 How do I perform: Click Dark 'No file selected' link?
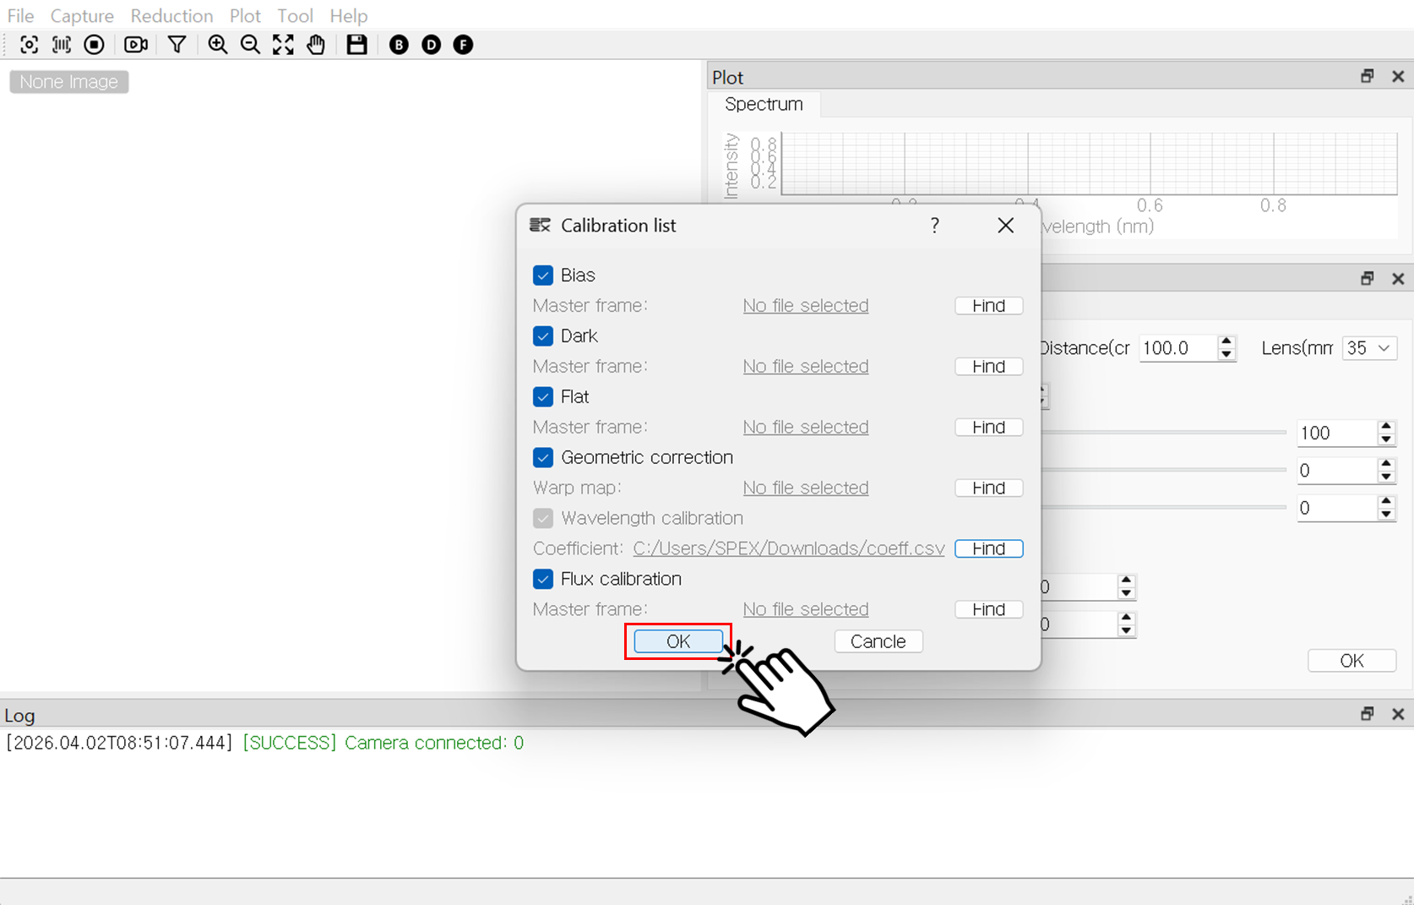[x=806, y=367]
